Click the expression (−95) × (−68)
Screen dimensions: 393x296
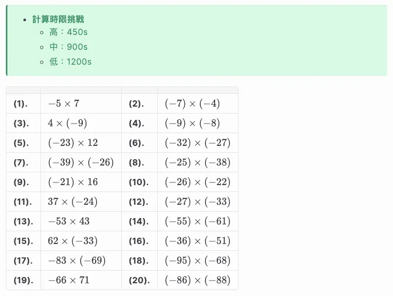click(198, 260)
